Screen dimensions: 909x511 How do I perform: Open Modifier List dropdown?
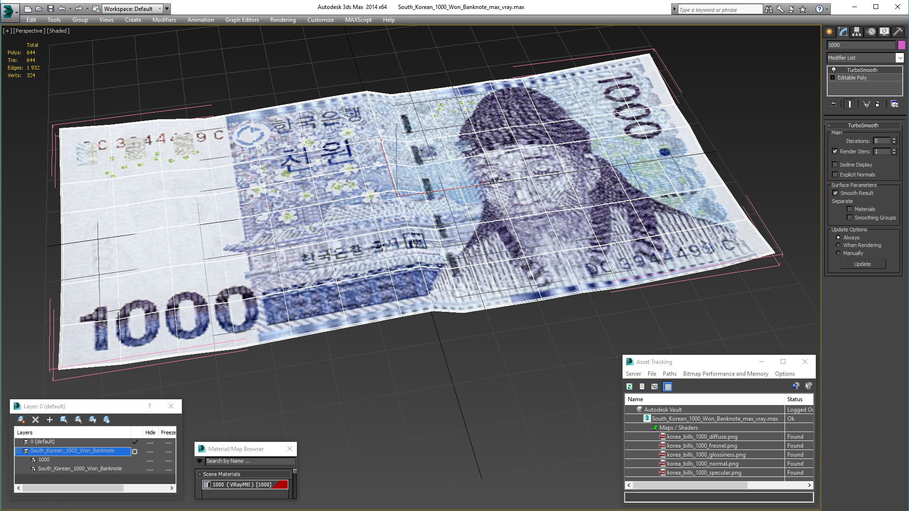click(x=900, y=58)
